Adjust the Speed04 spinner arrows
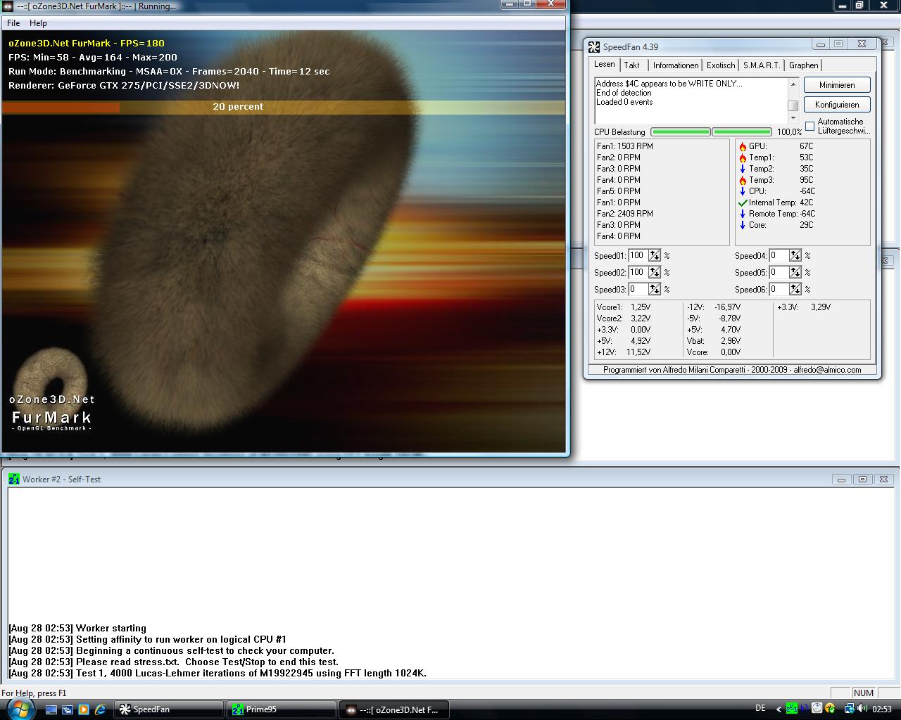Image resolution: width=901 pixels, height=720 pixels. (795, 255)
